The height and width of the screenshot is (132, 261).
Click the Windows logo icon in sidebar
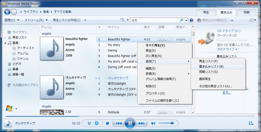9,108
